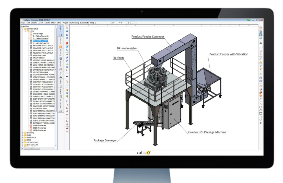This screenshot has width=283, height=183.
Task: Open the Graphic menu
Action: [34, 23]
